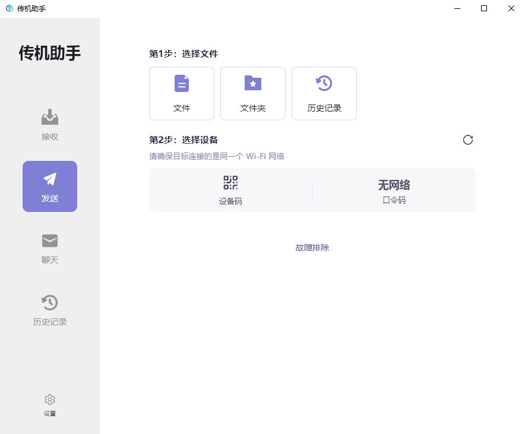This screenshot has height=434, width=525.
Task: Click the QR code icon for 设备码
Action: tap(230, 182)
